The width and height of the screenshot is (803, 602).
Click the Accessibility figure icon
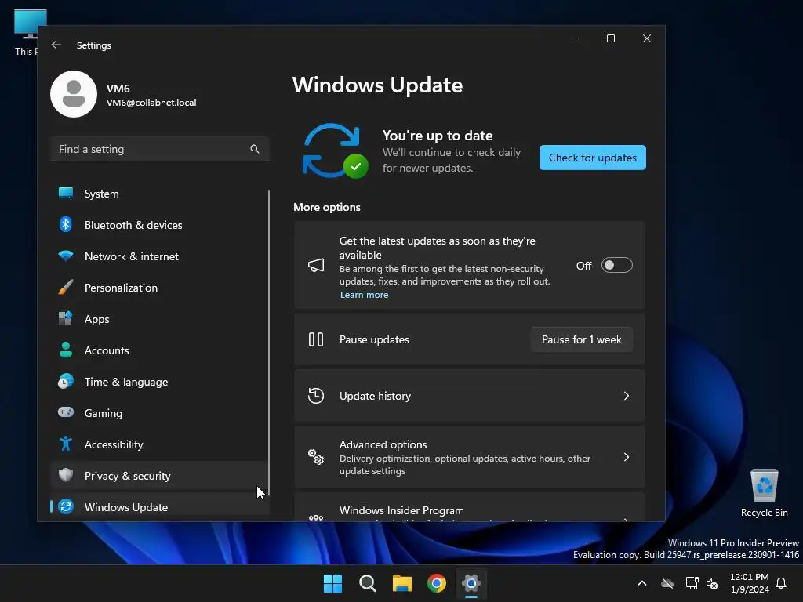tap(66, 444)
